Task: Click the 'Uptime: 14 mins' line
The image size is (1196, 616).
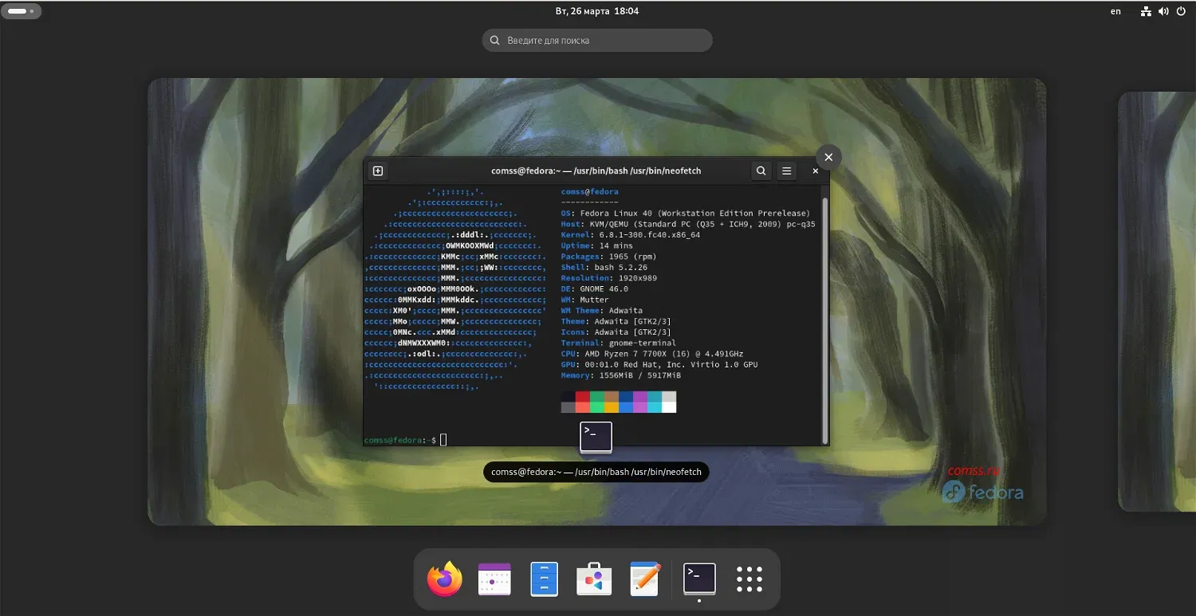Action: click(597, 245)
